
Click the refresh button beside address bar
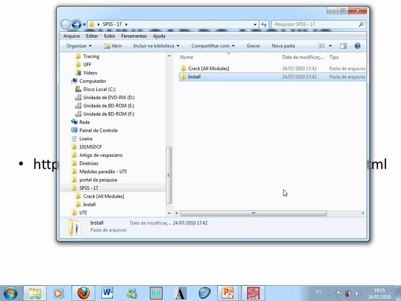(264, 24)
